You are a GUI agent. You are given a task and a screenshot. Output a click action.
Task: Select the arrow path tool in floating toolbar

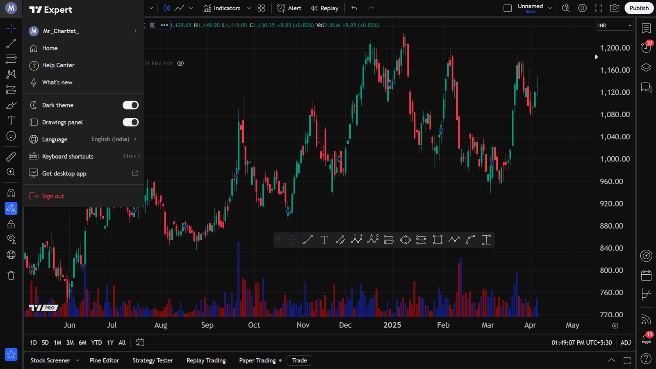(x=454, y=240)
